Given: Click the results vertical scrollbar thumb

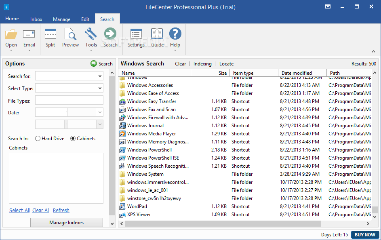Looking at the screenshot, I should tap(375, 210).
